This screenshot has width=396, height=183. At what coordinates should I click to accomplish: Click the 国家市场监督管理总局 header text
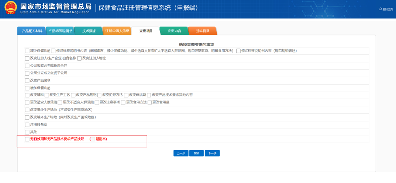56,6
